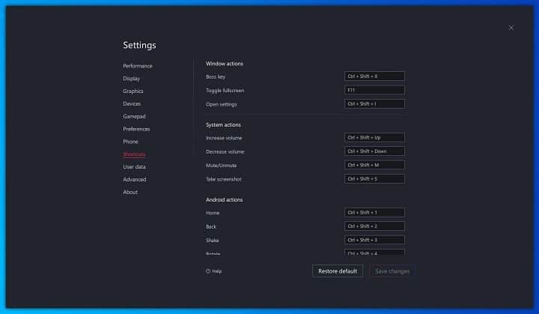Open Performance settings section
This screenshot has width=539, height=314.
click(138, 66)
